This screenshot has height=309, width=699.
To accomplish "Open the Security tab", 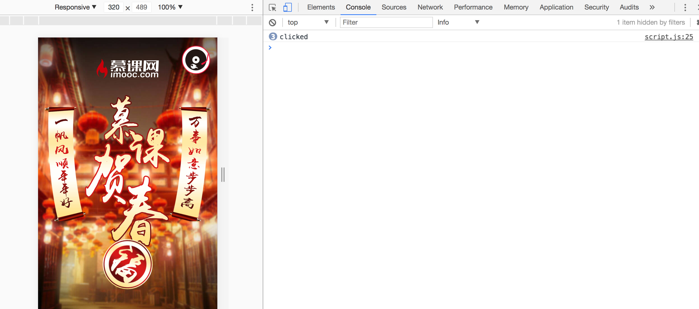I will pyautogui.click(x=597, y=7).
